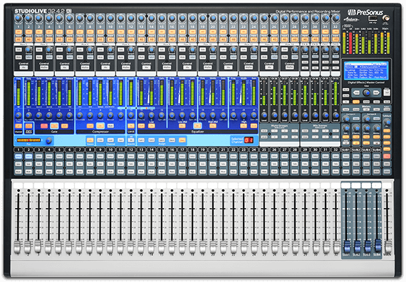
Task: Click the Value encoder in Master Control
Action: click(x=366, y=92)
